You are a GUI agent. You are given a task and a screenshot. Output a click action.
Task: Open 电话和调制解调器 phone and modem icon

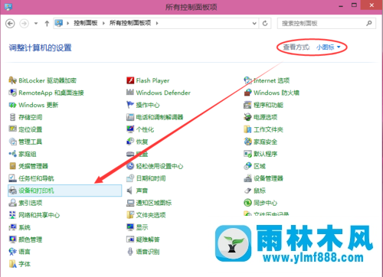tap(130, 117)
